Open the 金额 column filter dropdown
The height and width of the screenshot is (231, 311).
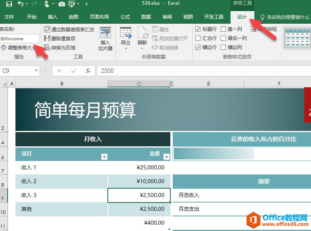tap(166, 157)
